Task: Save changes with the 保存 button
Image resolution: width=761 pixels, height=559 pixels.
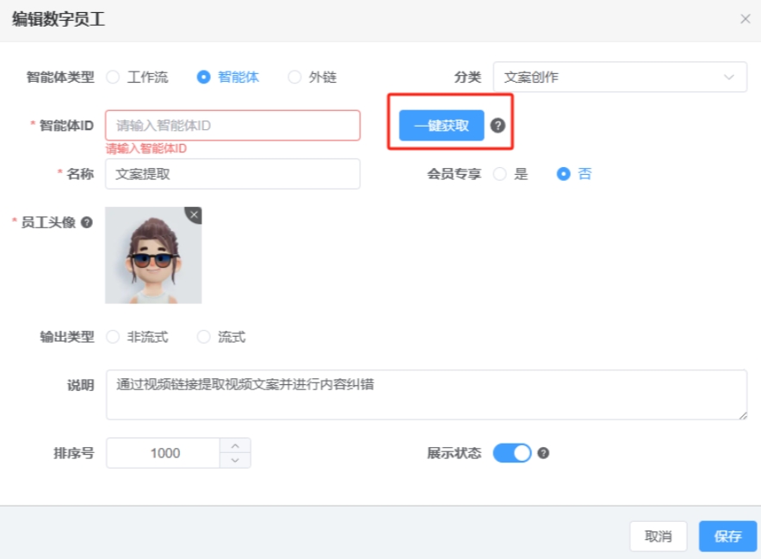Action: point(727,536)
